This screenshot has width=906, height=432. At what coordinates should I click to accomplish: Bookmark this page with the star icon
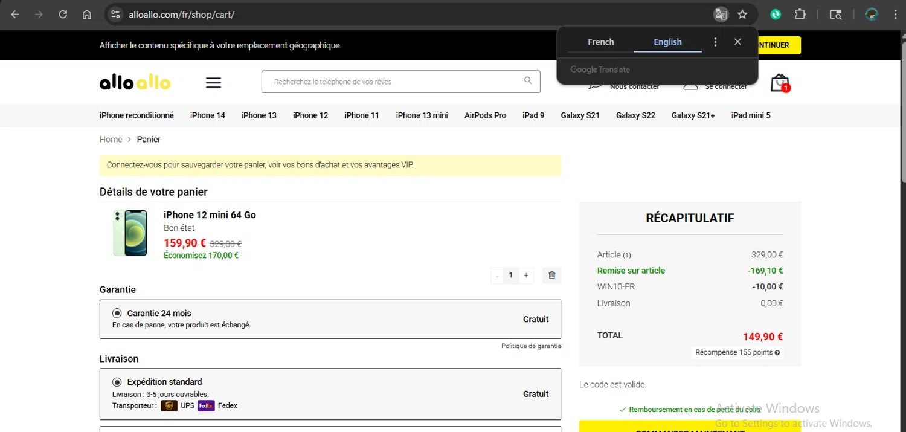pos(743,15)
